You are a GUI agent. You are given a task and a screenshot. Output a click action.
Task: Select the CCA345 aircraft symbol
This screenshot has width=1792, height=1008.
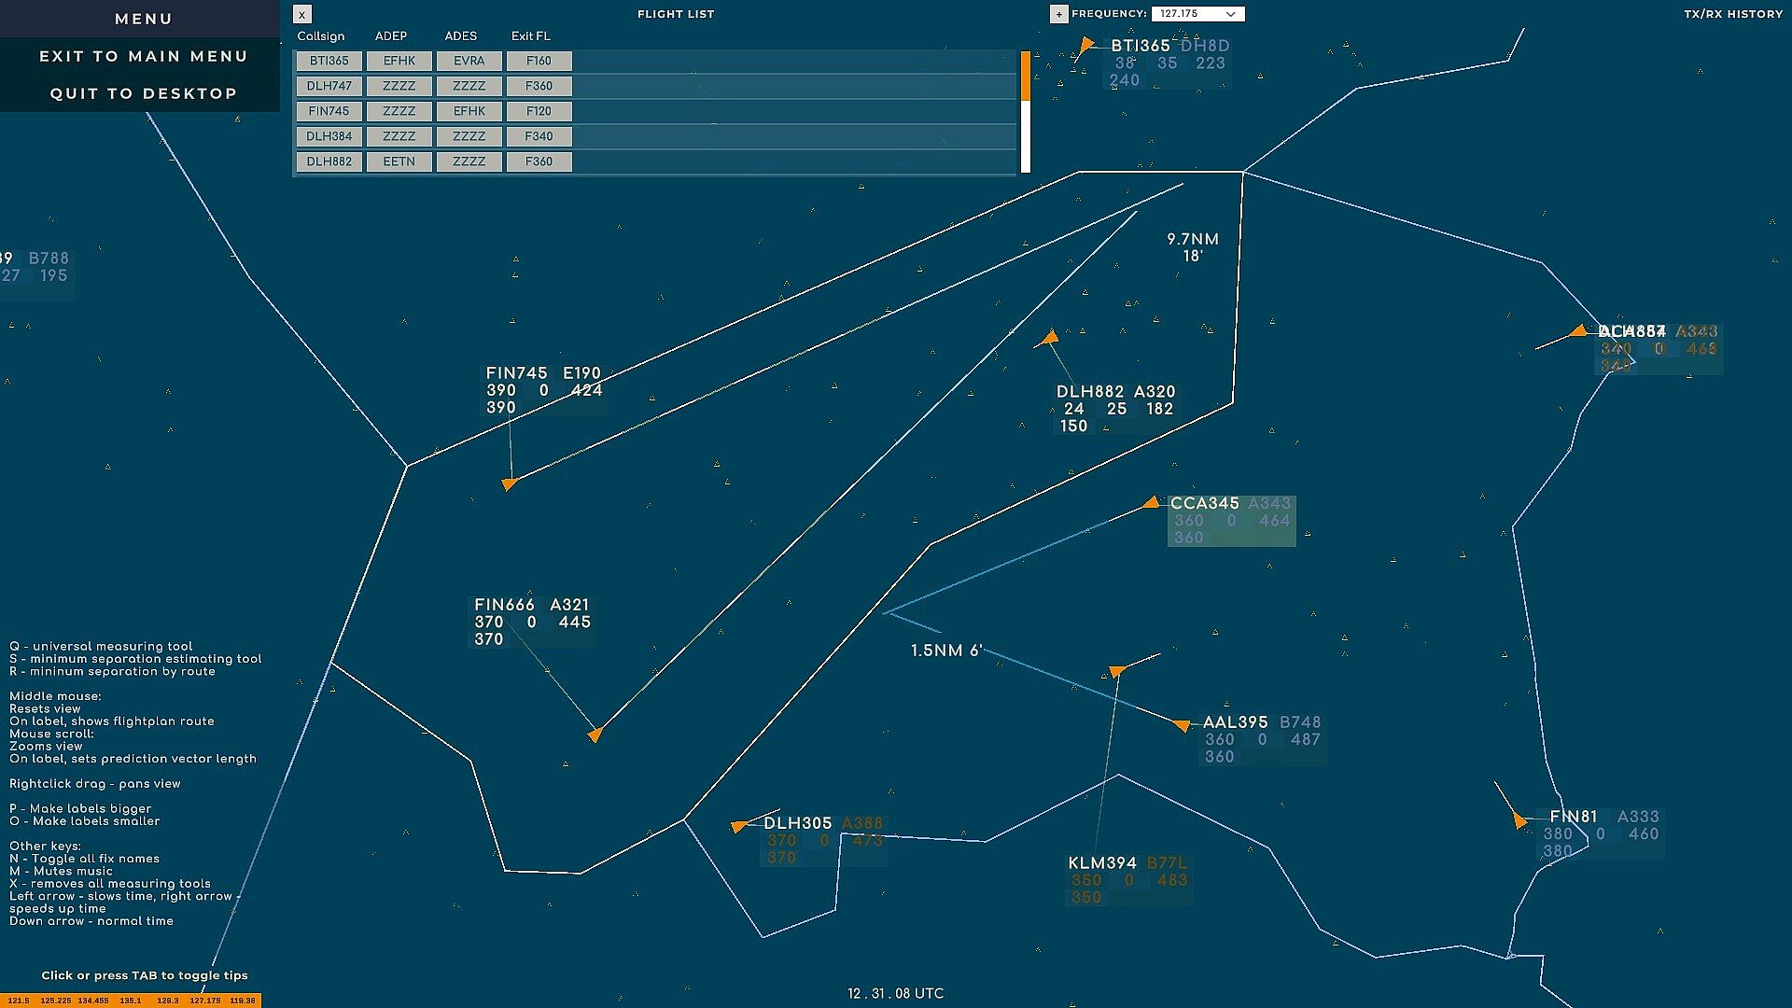[1152, 503]
